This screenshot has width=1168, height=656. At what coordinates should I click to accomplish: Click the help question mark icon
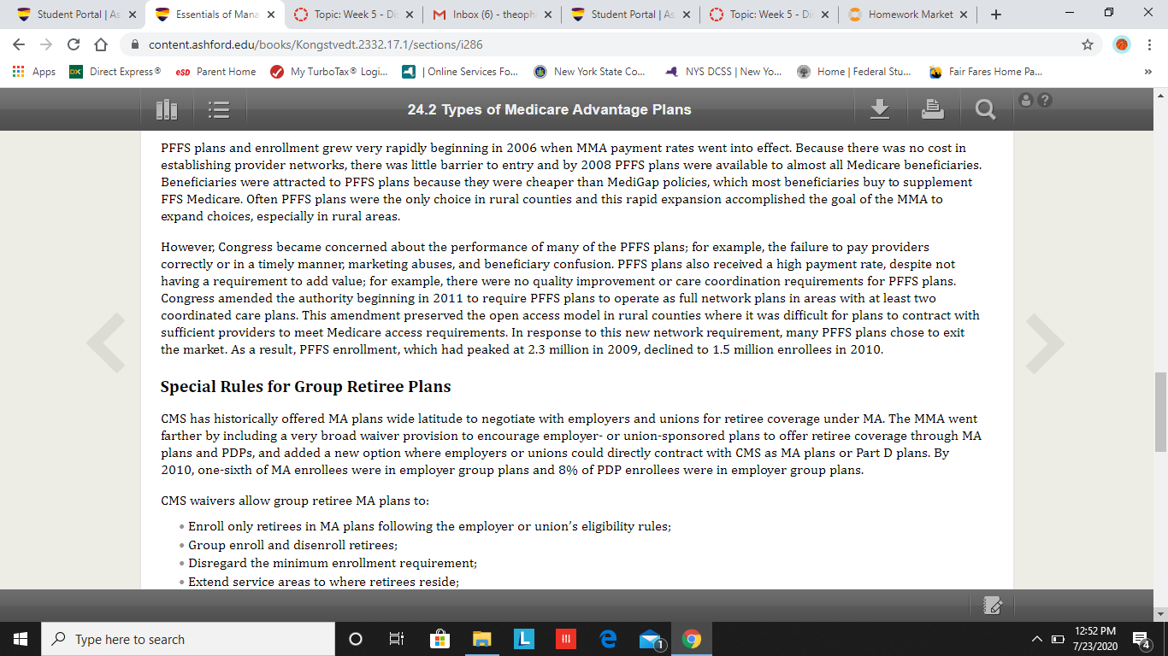[x=1044, y=100]
